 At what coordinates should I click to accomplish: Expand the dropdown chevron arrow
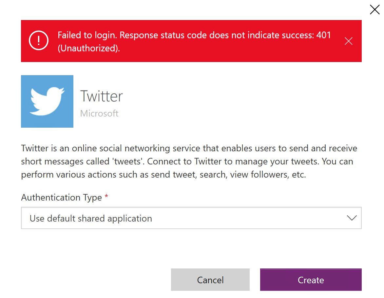[x=352, y=218]
